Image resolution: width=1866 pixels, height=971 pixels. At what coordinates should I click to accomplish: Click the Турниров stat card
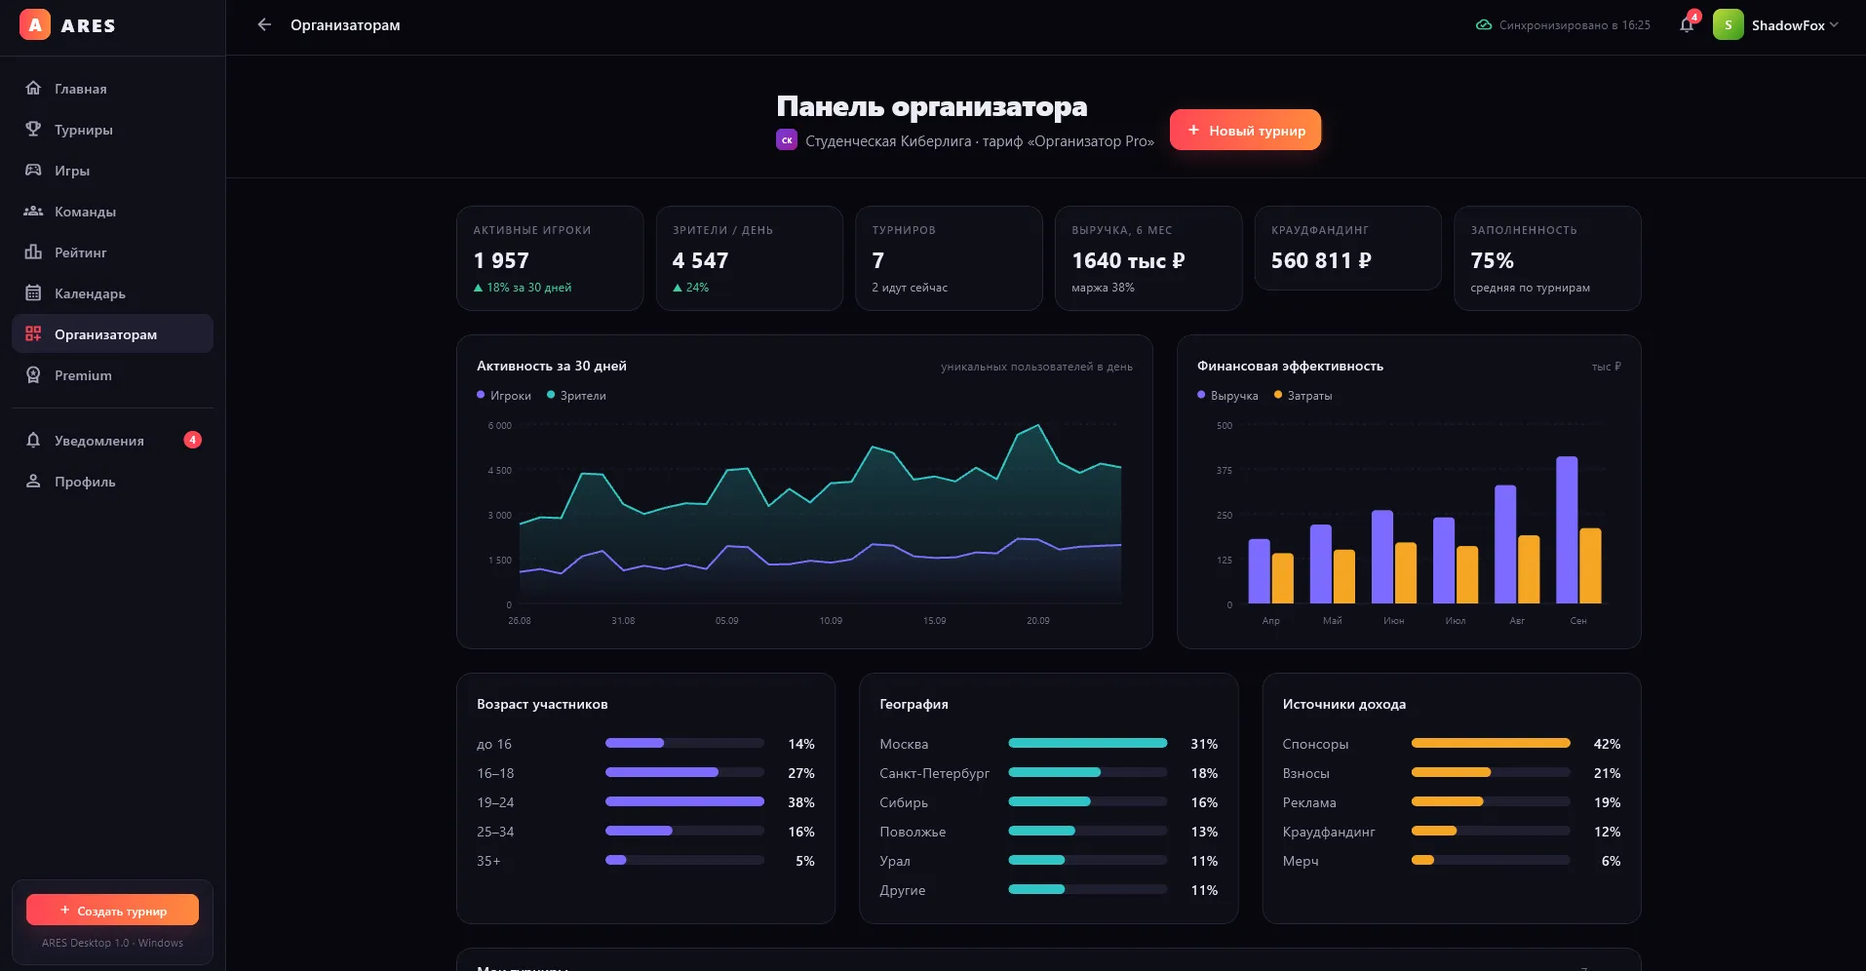tap(949, 258)
